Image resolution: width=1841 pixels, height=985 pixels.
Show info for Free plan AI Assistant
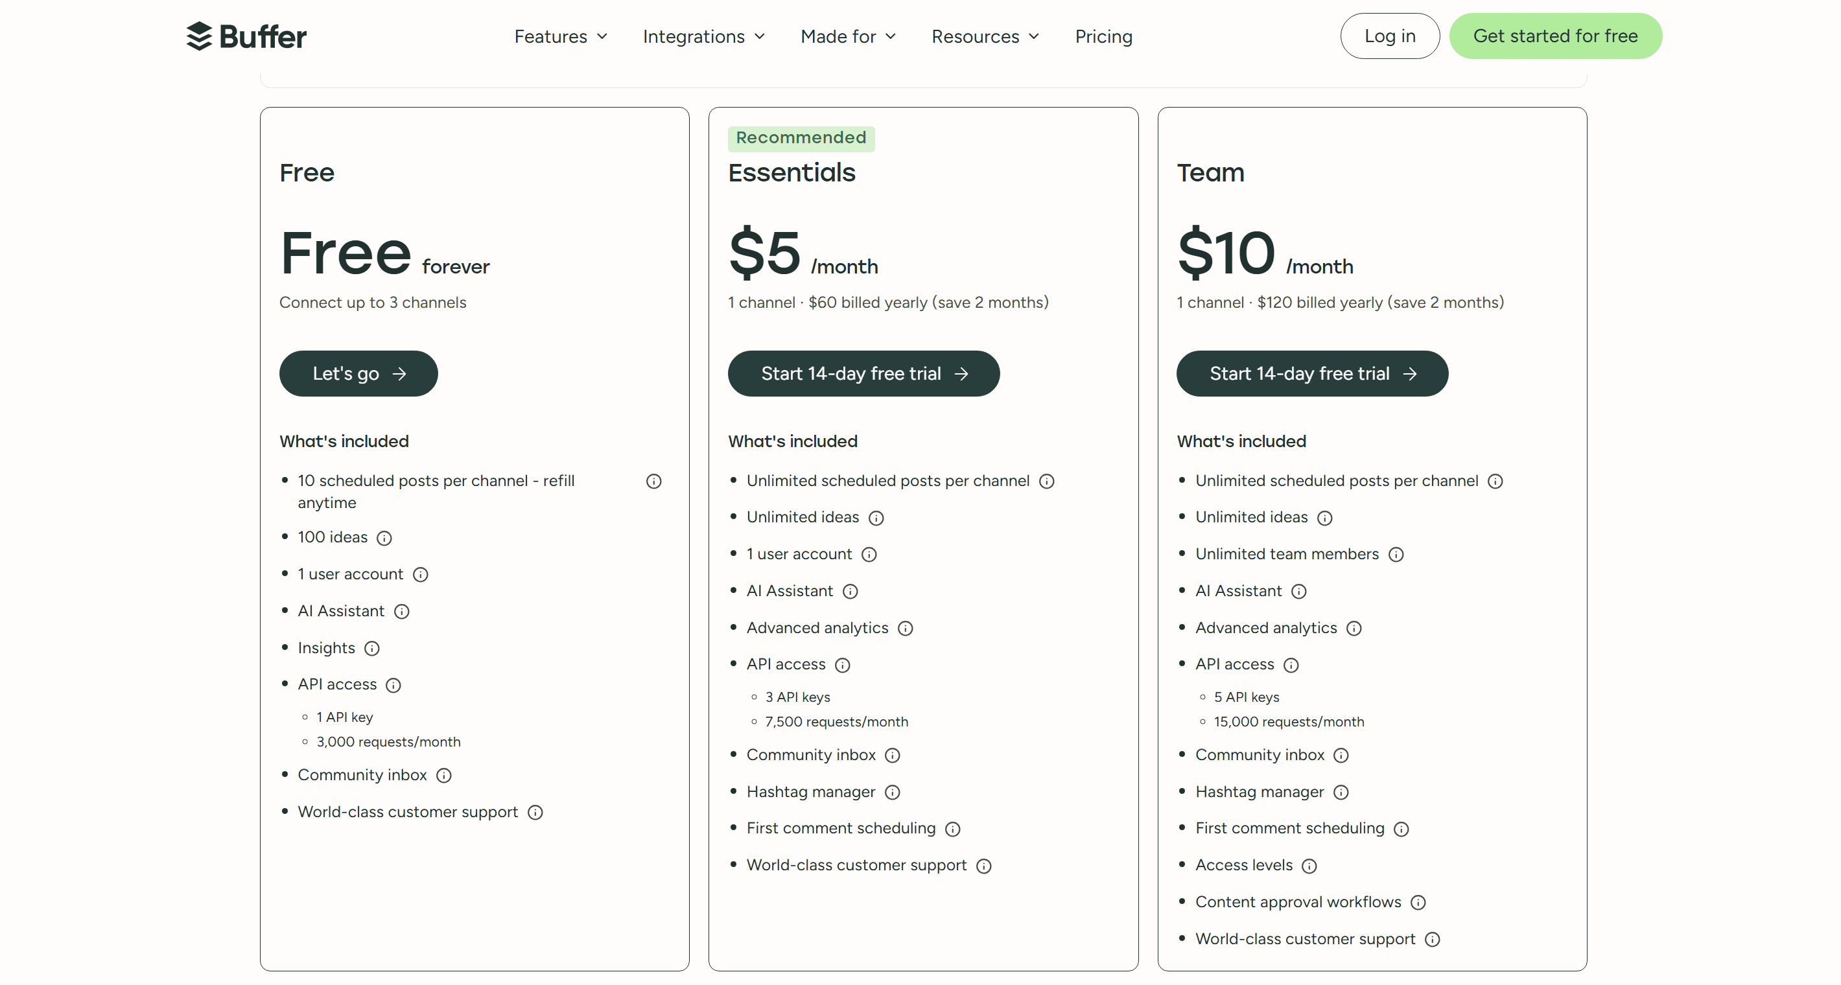[402, 612]
